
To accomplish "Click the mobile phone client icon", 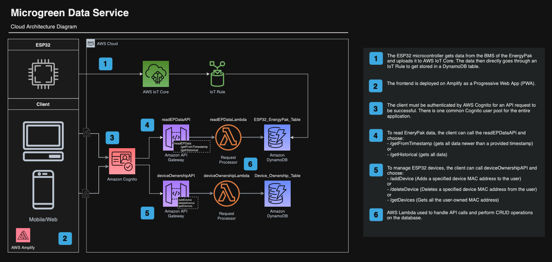I will click(x=43, y=190).
